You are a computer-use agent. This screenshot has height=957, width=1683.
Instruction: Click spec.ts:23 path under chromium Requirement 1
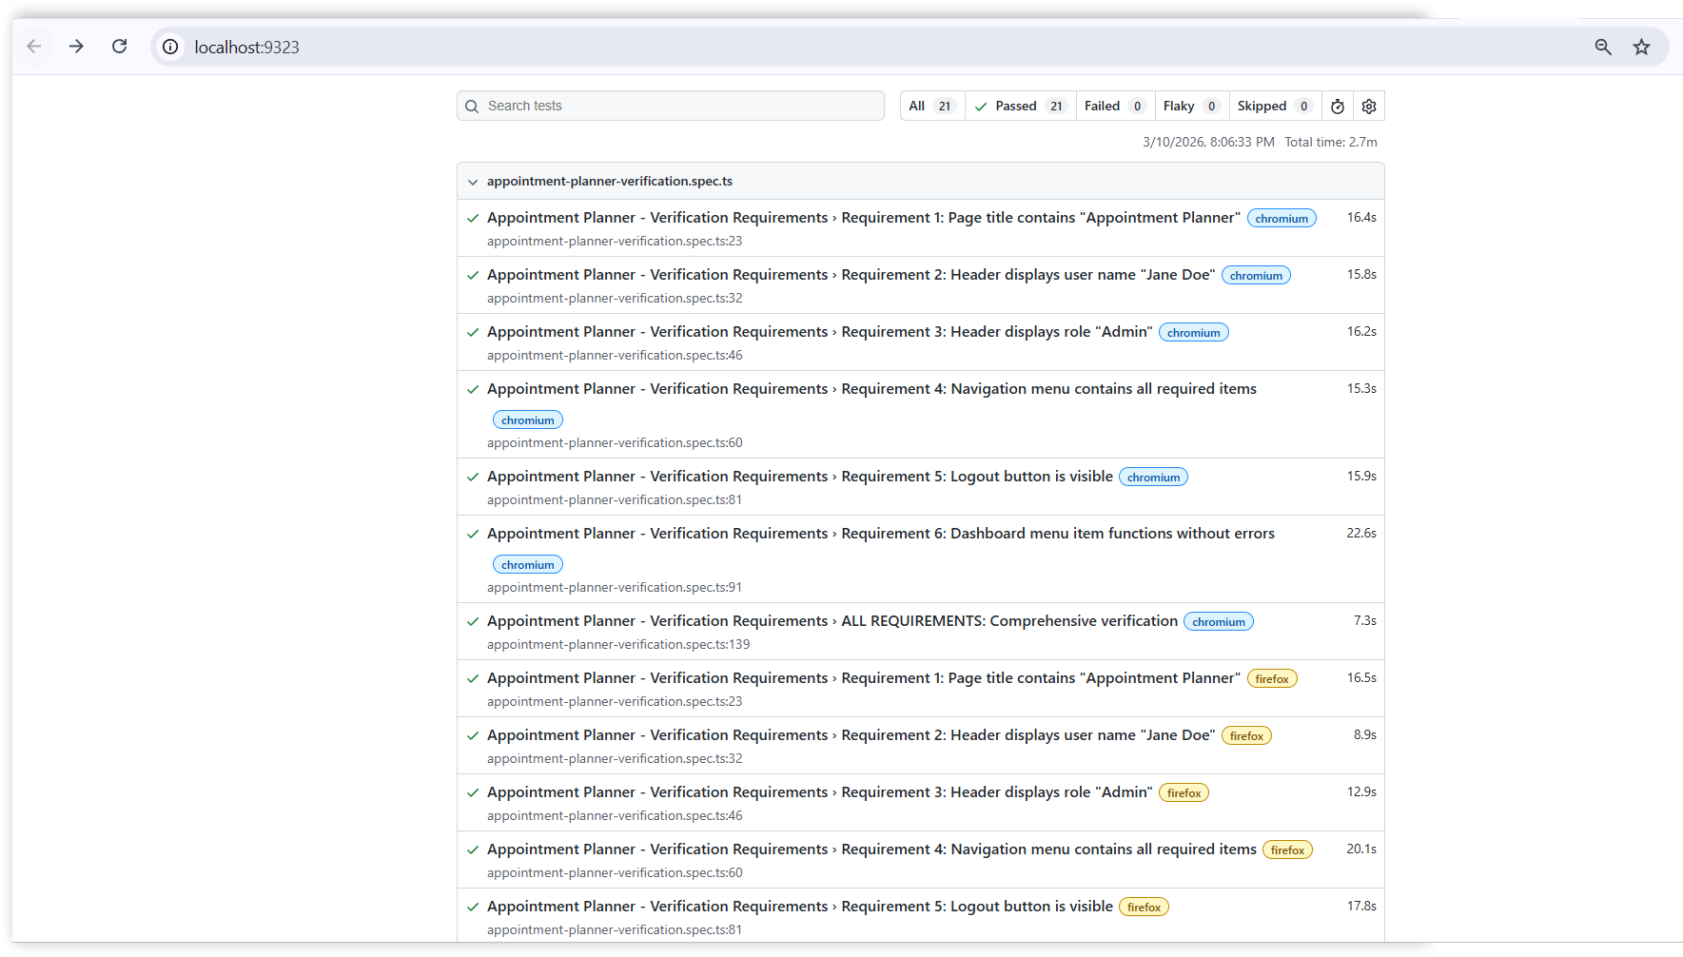615,242
